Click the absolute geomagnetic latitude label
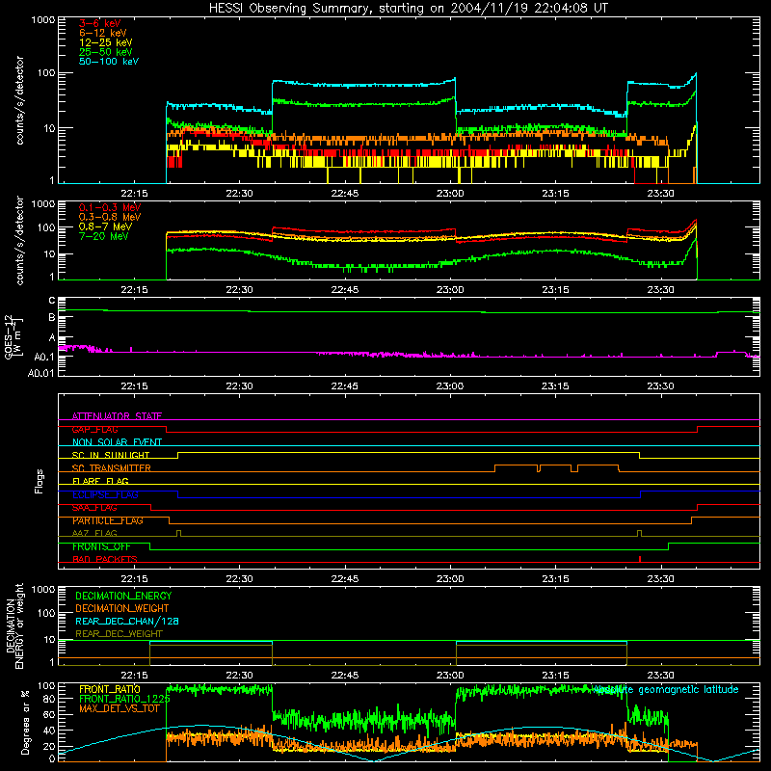The width and height of the screenshot is (771, 771). pyautogui.click(x=667, y=689)
